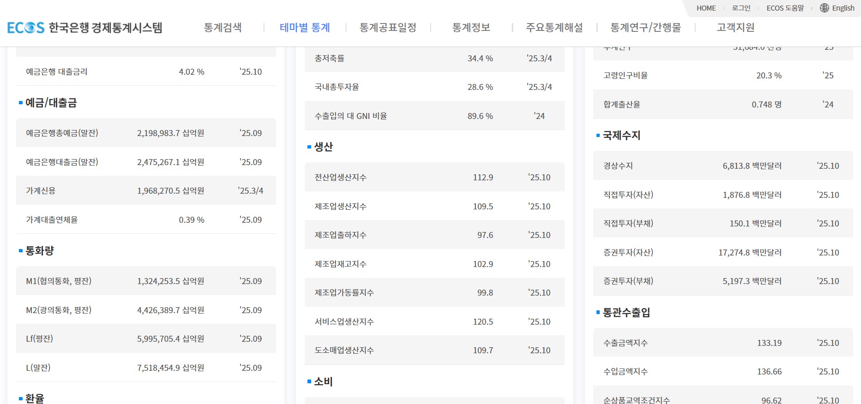Click the 환율 section heading

pos(35,398)
